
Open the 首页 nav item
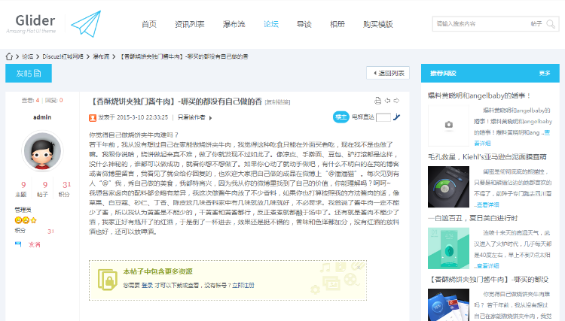pos(149,24)
